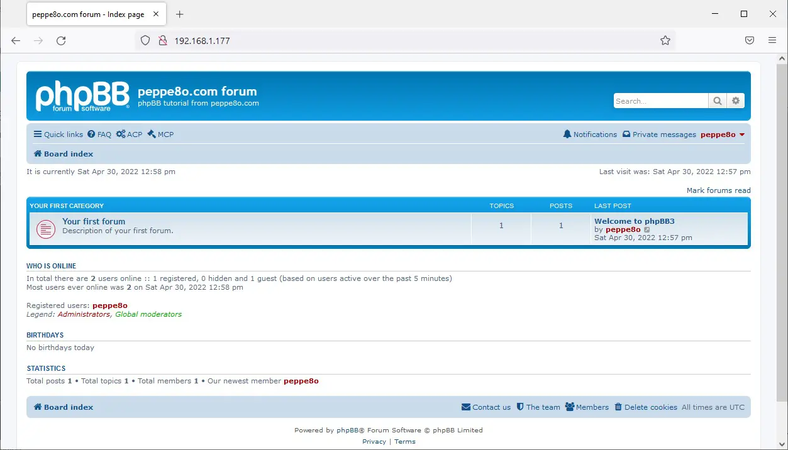
Task: Click peppe8o under Registered users
Action: click(x=110, y=305)
